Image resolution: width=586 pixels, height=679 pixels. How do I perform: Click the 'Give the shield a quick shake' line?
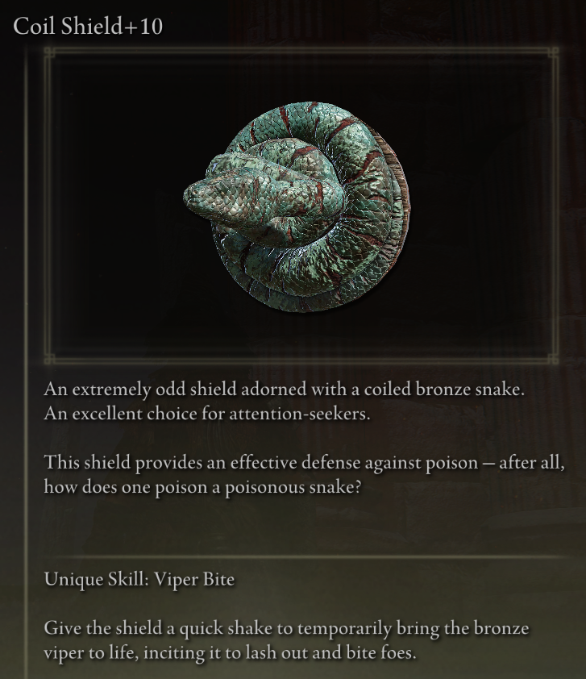(x=286, y=628)
